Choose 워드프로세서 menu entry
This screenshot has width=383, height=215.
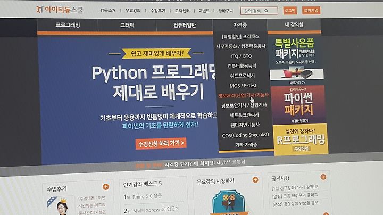243,76
